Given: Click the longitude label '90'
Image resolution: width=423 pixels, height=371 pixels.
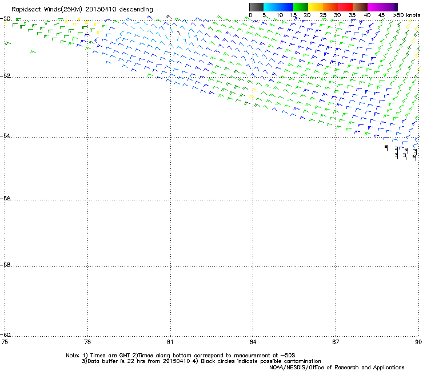Looking at the screenshot, I should point(418,342).
